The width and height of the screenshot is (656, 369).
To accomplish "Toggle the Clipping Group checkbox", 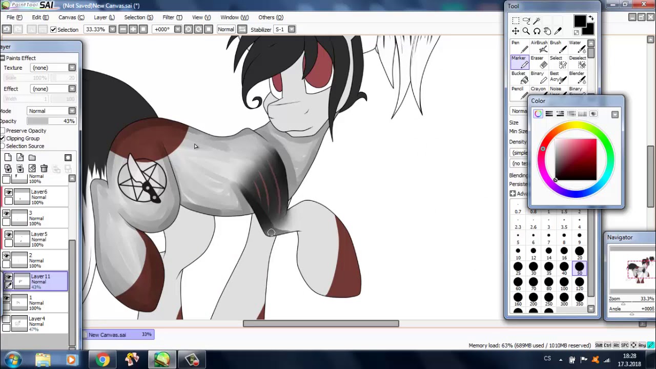I will (2, 138).
